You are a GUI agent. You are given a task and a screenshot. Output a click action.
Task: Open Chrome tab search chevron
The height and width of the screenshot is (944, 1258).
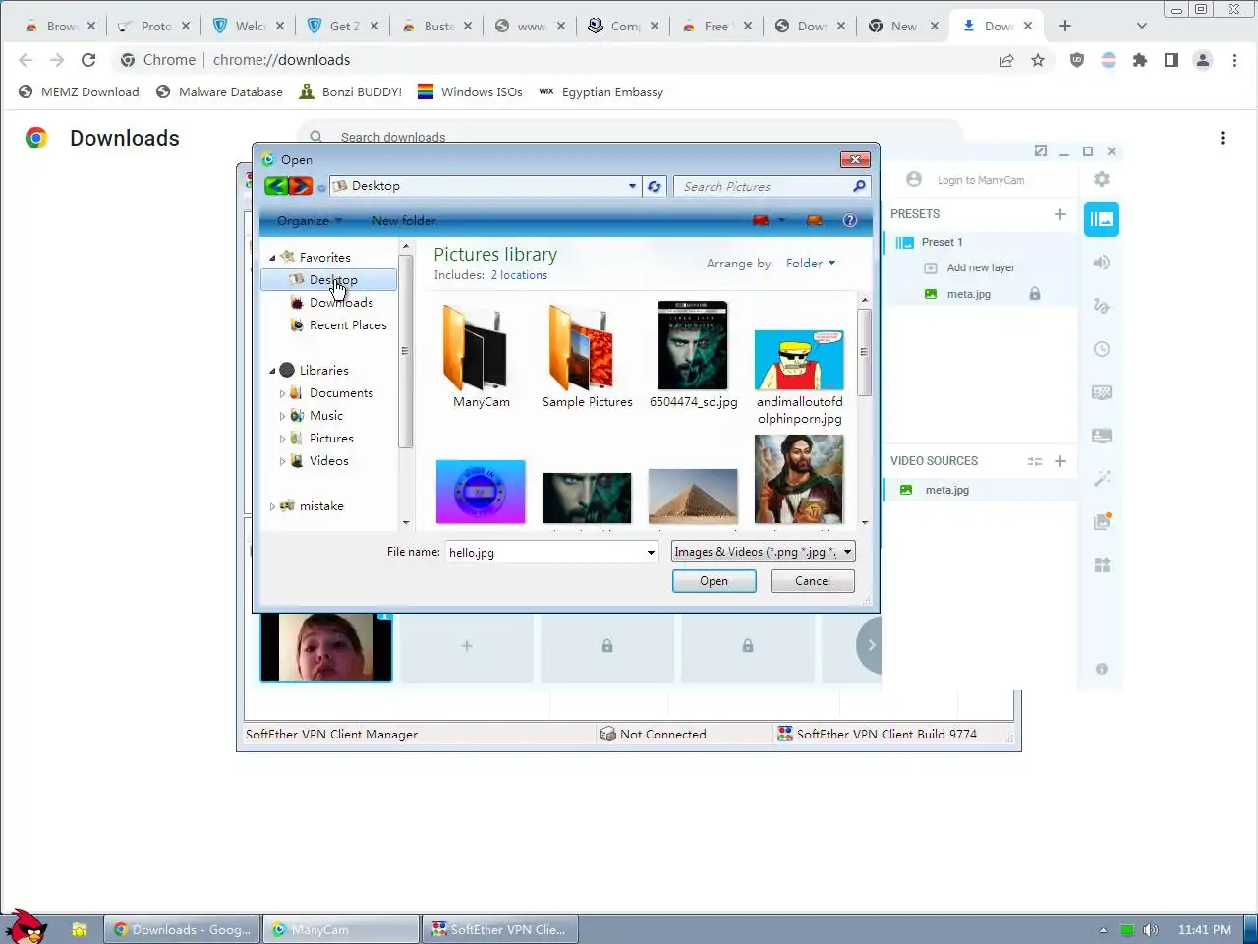tap(1141, 26)
